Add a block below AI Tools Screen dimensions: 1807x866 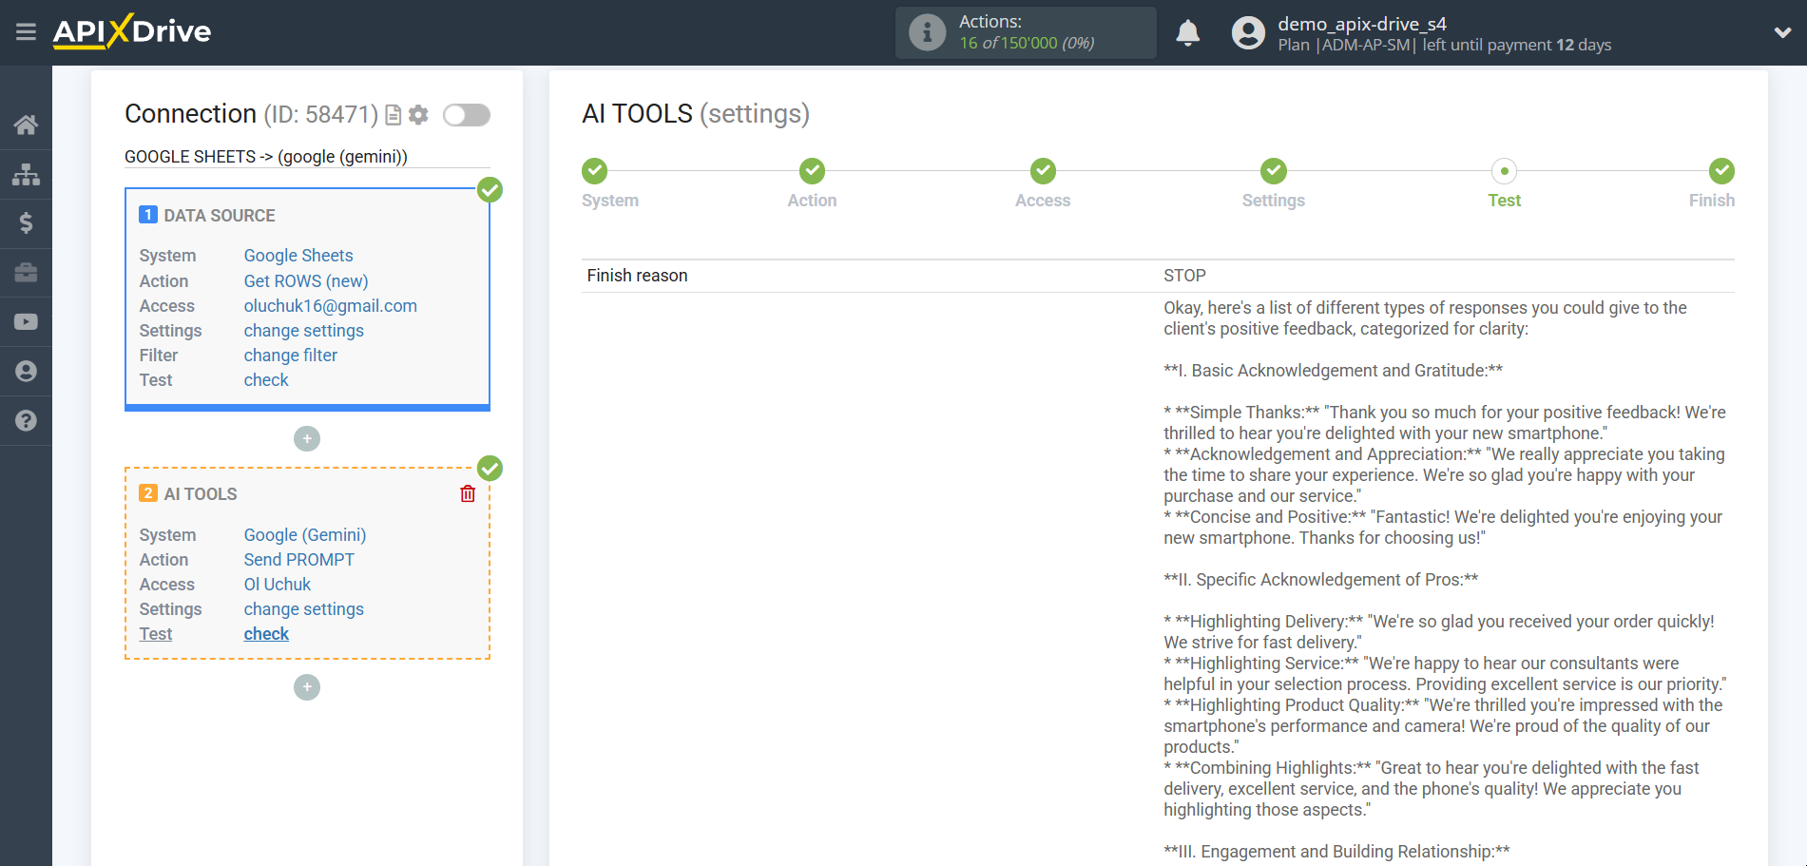(x=307, y=687)
